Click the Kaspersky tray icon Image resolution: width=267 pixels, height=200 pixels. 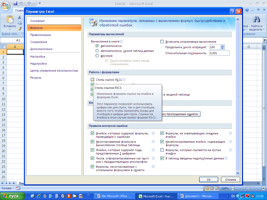click(x=247, y=196)
